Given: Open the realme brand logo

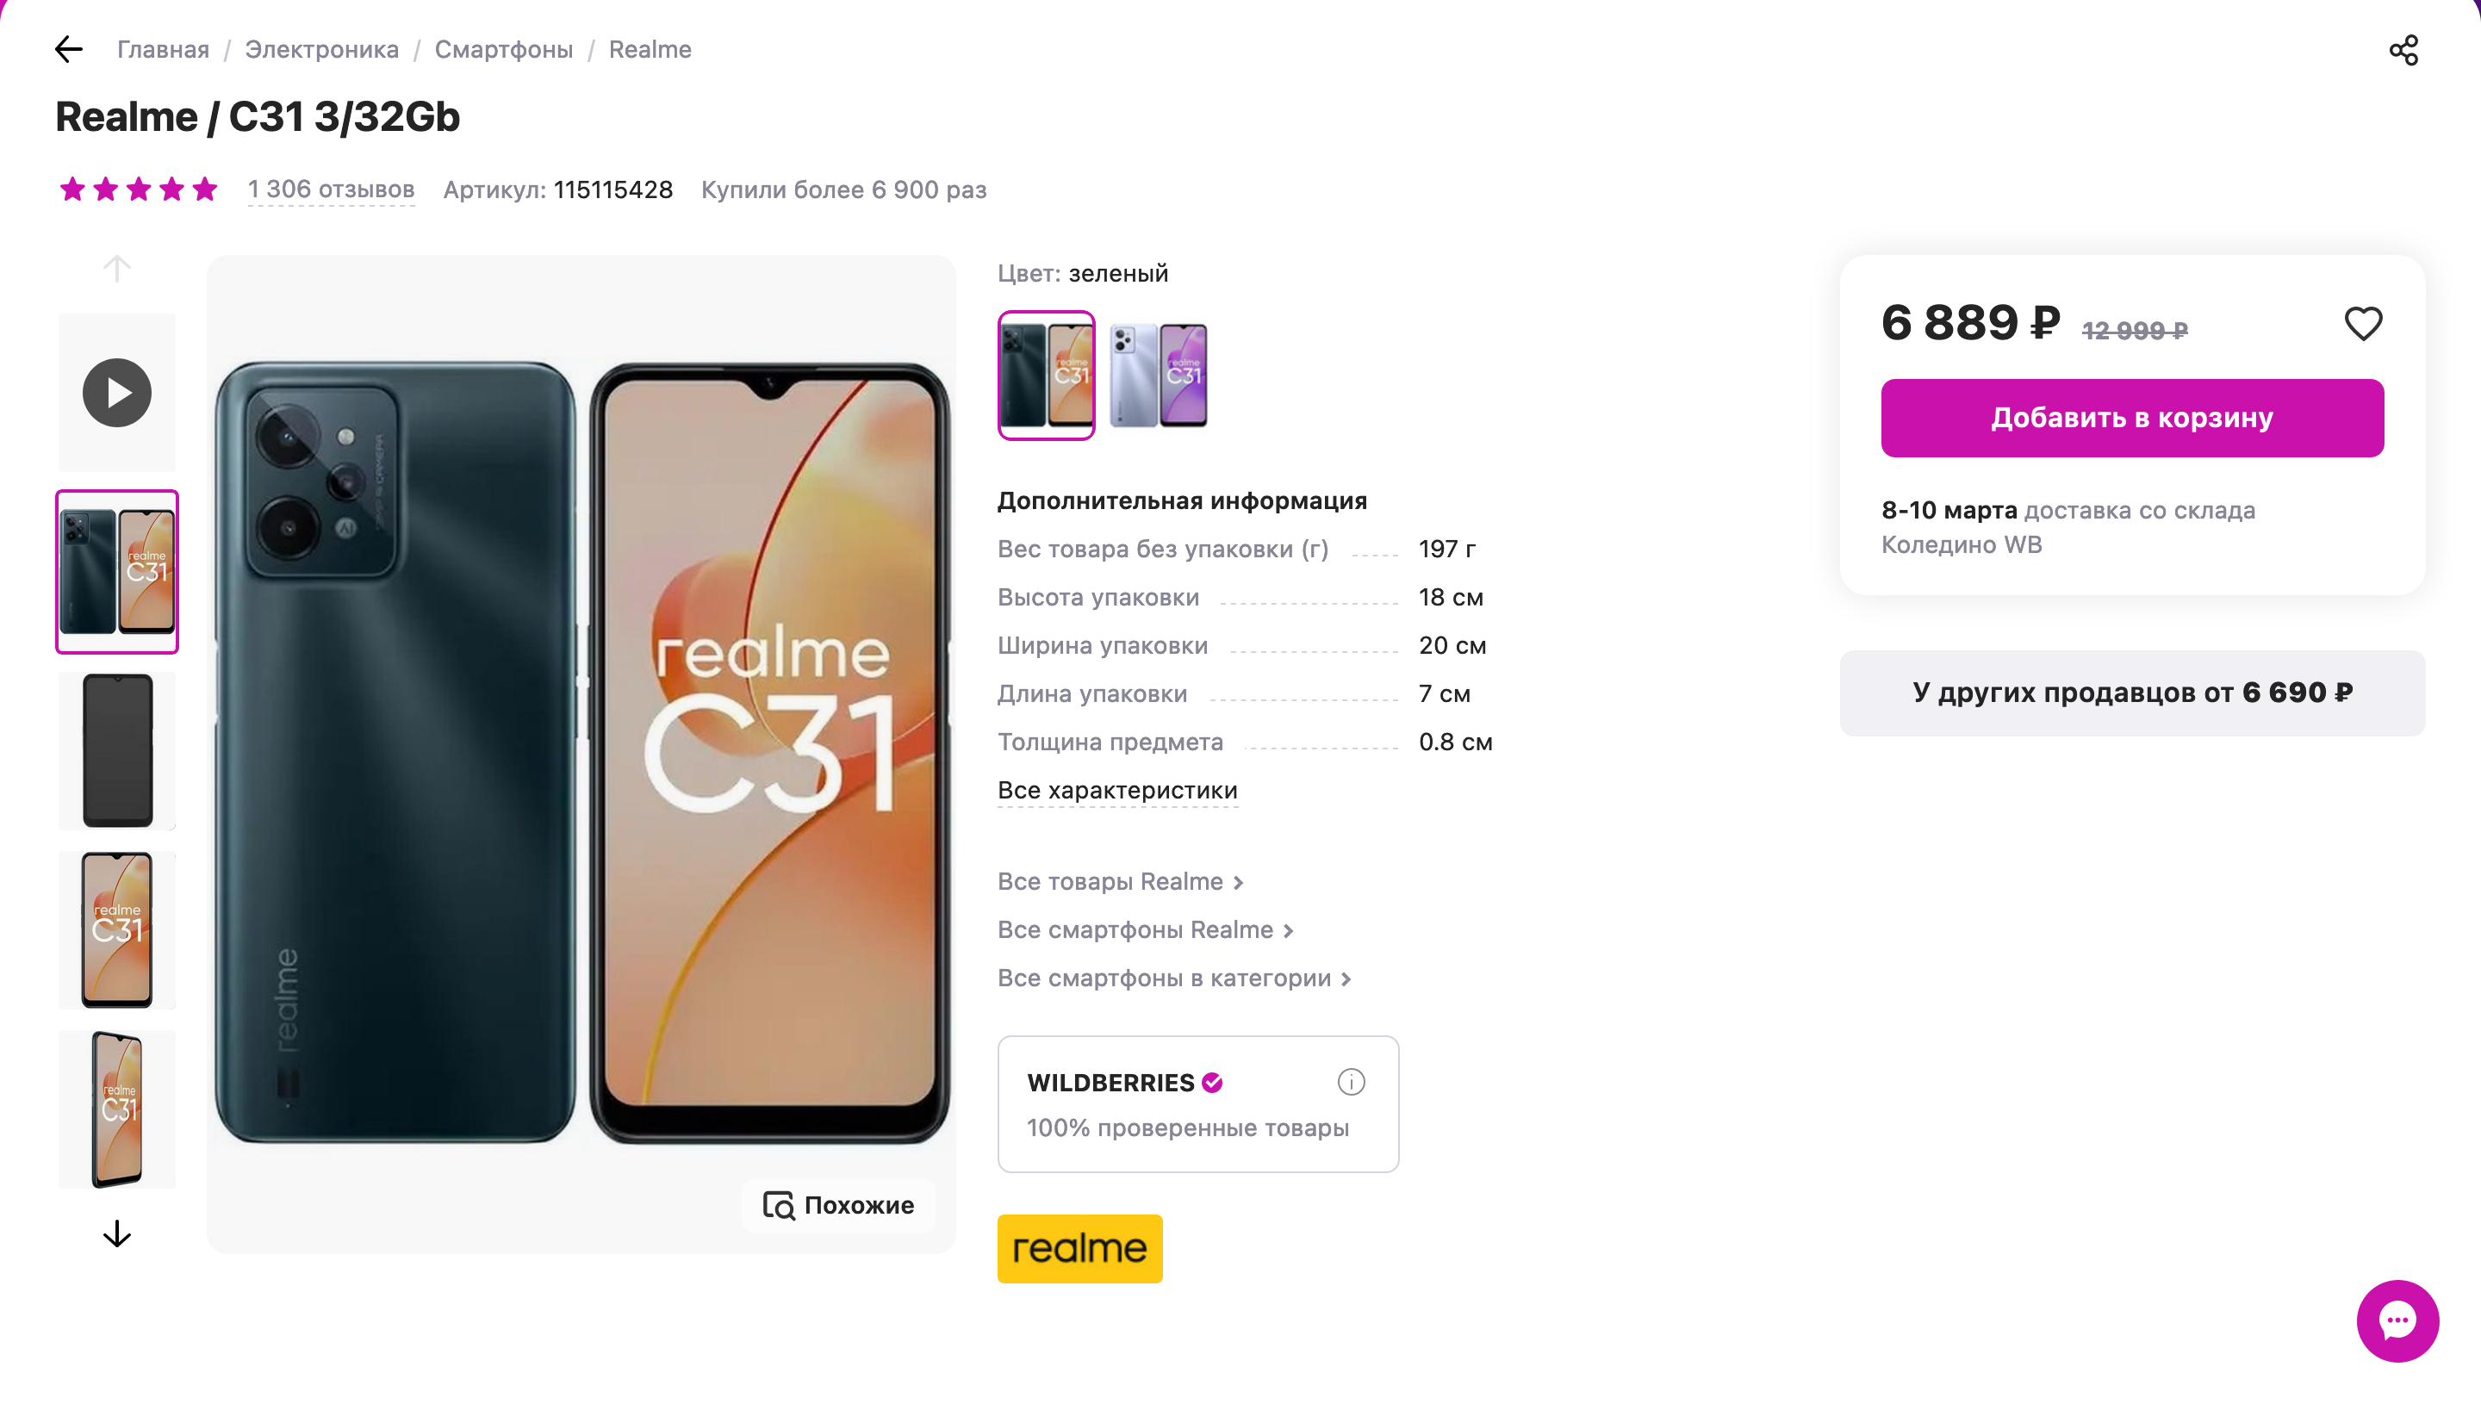Looking at the screenshot, I should 1079,1249.
